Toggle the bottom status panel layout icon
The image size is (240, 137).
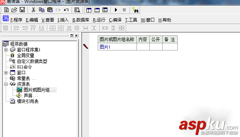tap(97, 10)
